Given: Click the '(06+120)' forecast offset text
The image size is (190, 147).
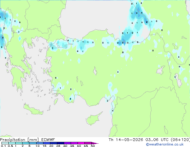Looking at the screenshot, I should point(180,140).
